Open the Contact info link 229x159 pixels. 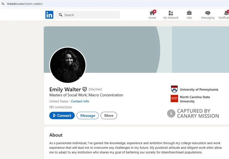[80, 101]
